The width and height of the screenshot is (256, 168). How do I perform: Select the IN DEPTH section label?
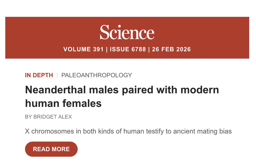point(39,75)
